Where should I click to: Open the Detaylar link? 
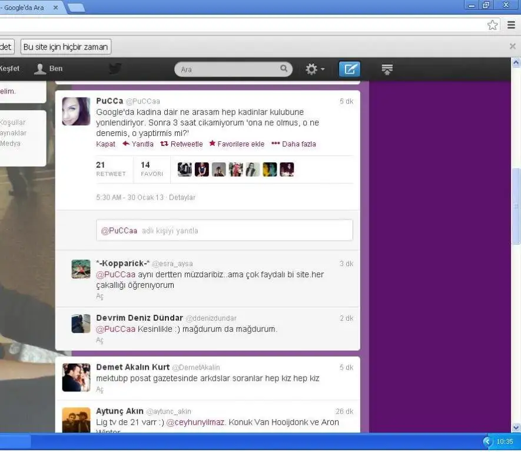(x=182, y=198)
